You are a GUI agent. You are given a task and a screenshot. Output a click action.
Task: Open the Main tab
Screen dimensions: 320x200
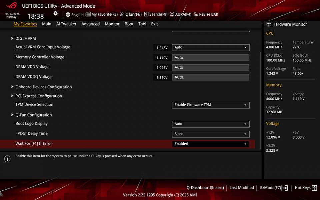(x=47, y=24)
